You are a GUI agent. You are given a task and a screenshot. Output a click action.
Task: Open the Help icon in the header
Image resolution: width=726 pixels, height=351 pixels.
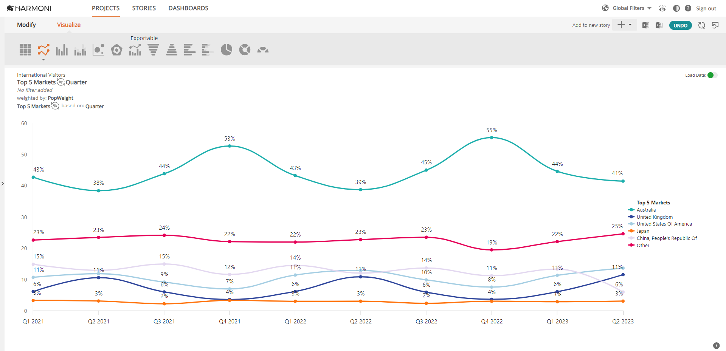[688, 8]
